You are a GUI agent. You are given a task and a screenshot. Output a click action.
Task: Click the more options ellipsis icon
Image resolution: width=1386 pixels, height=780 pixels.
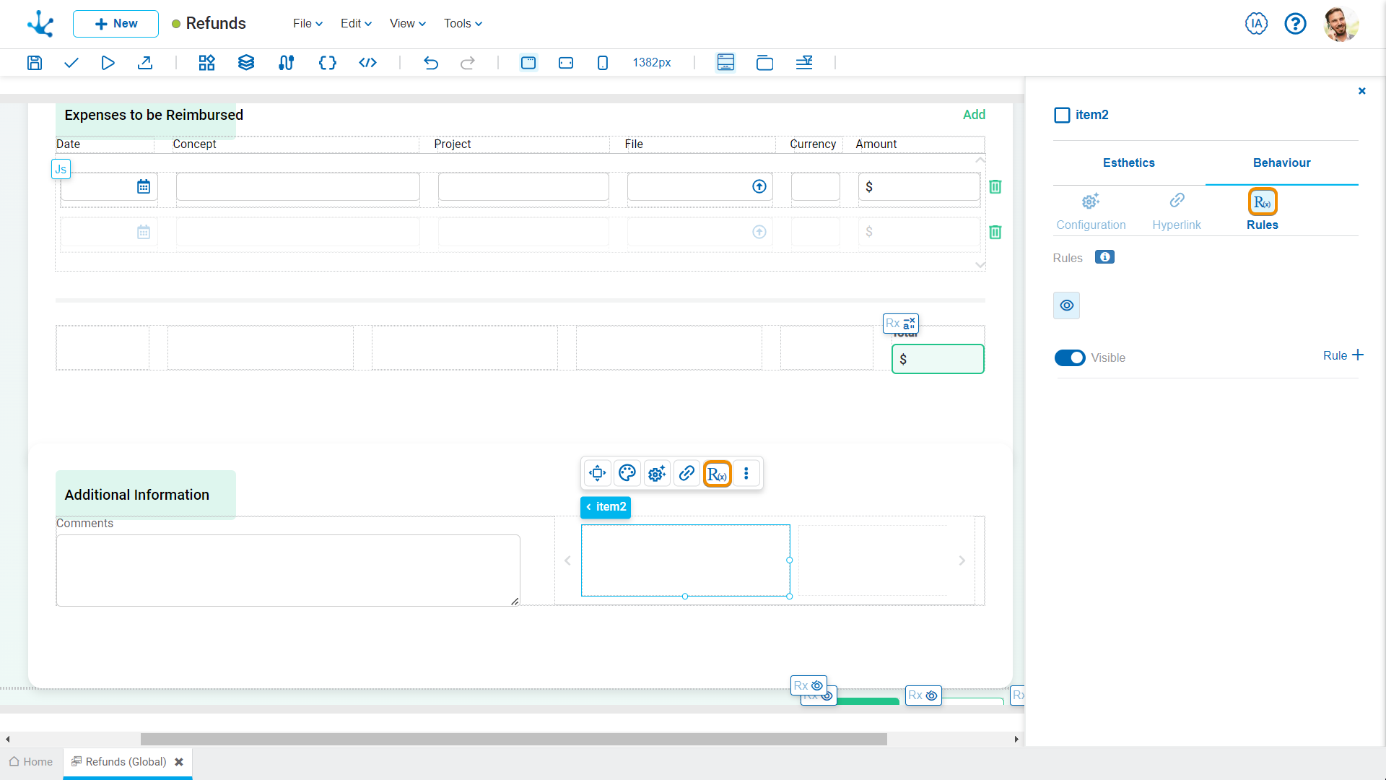click(x=746, y=473)
